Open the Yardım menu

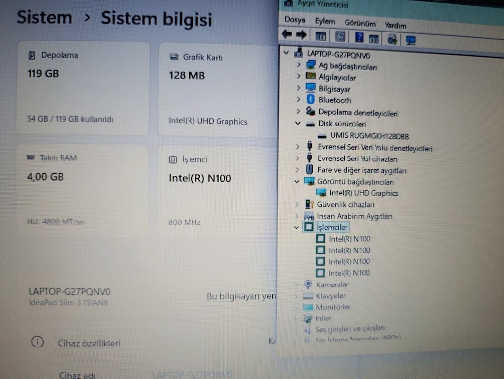395,25
